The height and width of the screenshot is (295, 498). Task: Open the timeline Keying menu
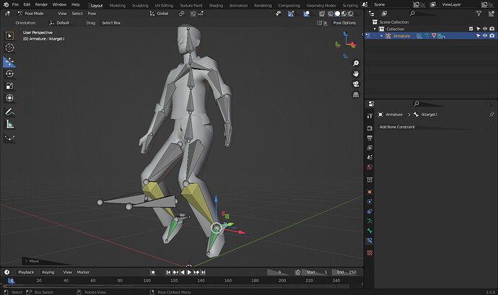[x=48, y=272]
